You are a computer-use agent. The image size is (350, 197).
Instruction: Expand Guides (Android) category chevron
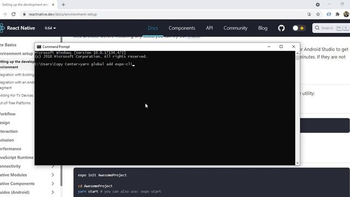tap(52, 192)
